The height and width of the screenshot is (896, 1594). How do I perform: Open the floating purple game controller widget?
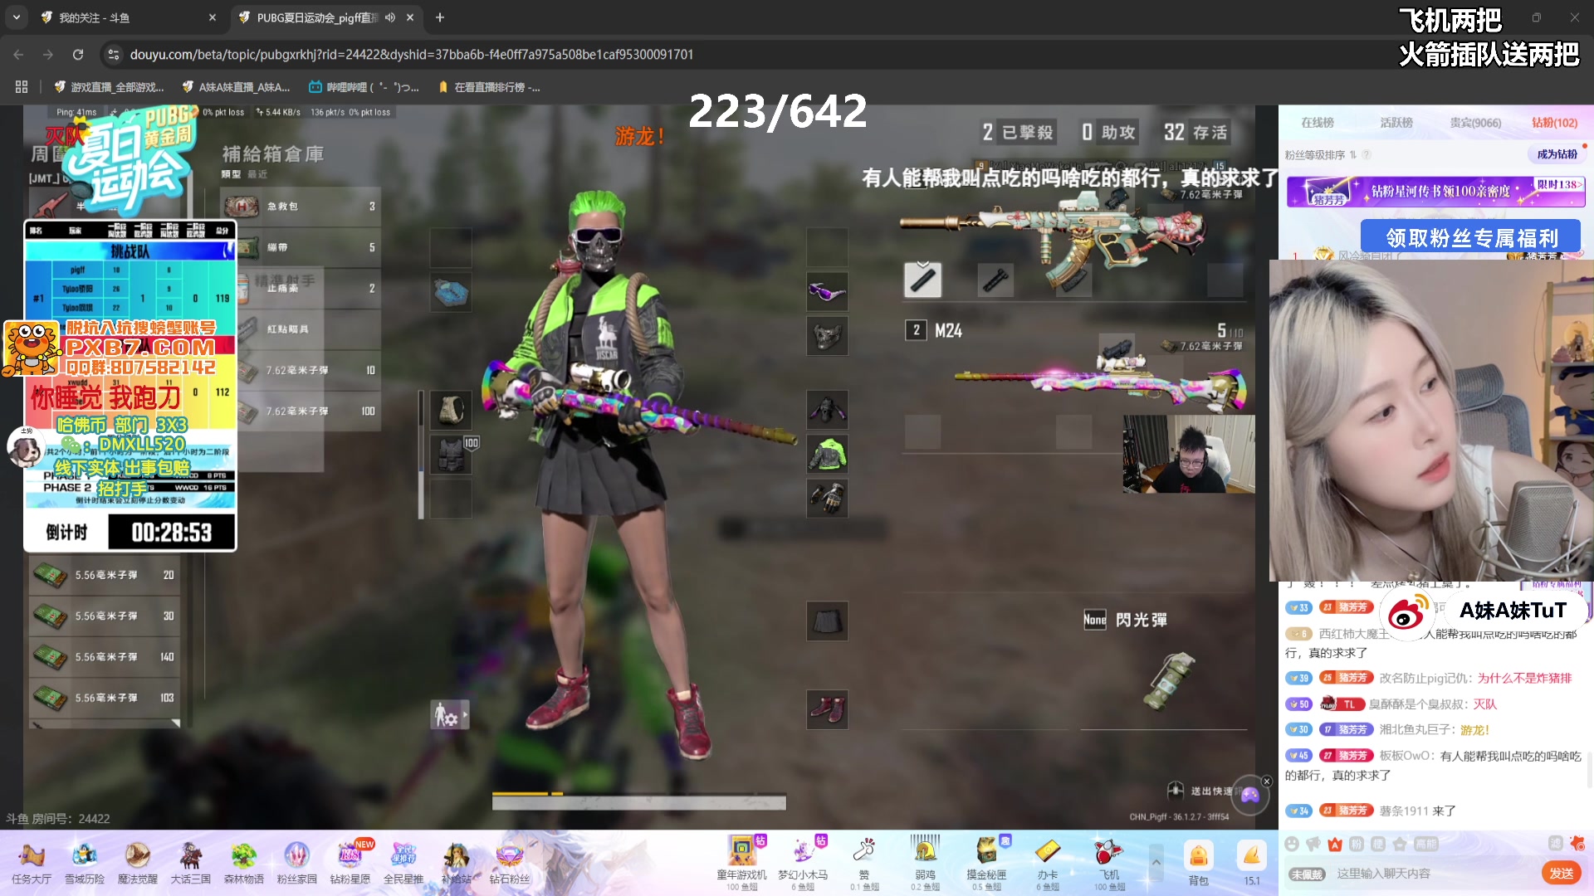(1250, 795)
